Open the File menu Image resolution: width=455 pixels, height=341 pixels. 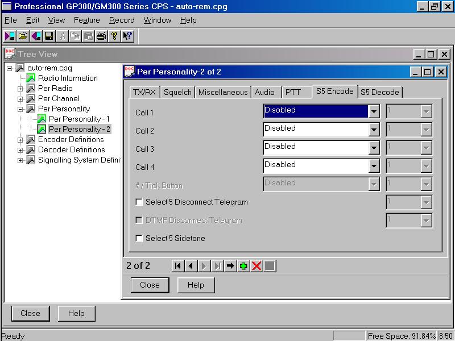pos(11,20)
